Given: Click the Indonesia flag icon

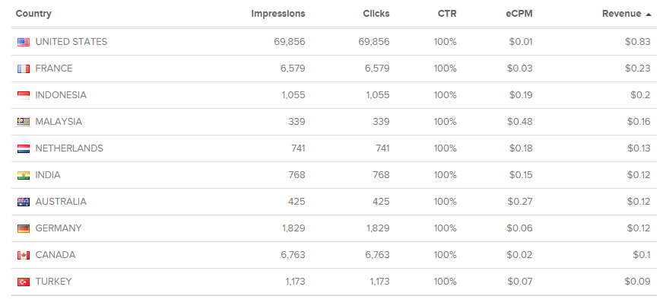Looking at the screenshot, I should click(x=24, y=95).
